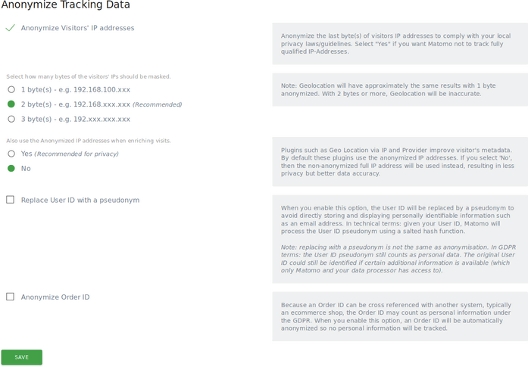Select the No radio button for enriching visits

click(11, 169)
